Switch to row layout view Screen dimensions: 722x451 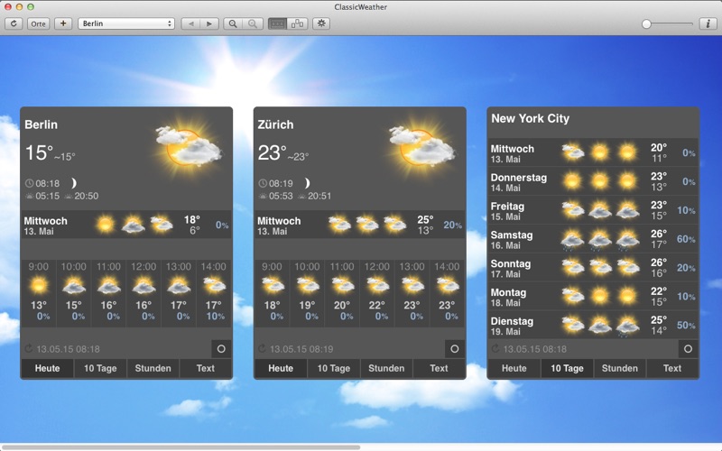pos(278,23)
